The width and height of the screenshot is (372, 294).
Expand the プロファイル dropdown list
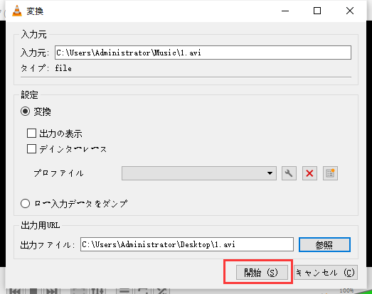pyautogui.click(x=199, y=173)
